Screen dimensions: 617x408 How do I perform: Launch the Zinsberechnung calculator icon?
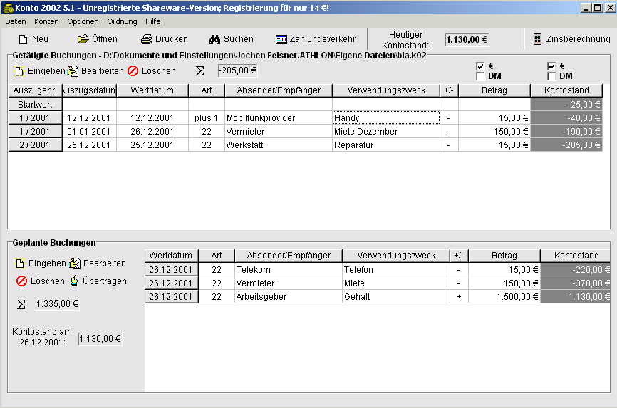coord(537,39)
